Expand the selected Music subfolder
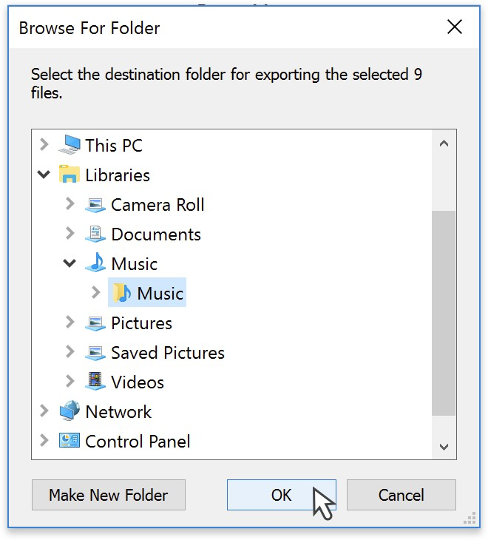This screenshot has height=540, width=488. [95, 293]
